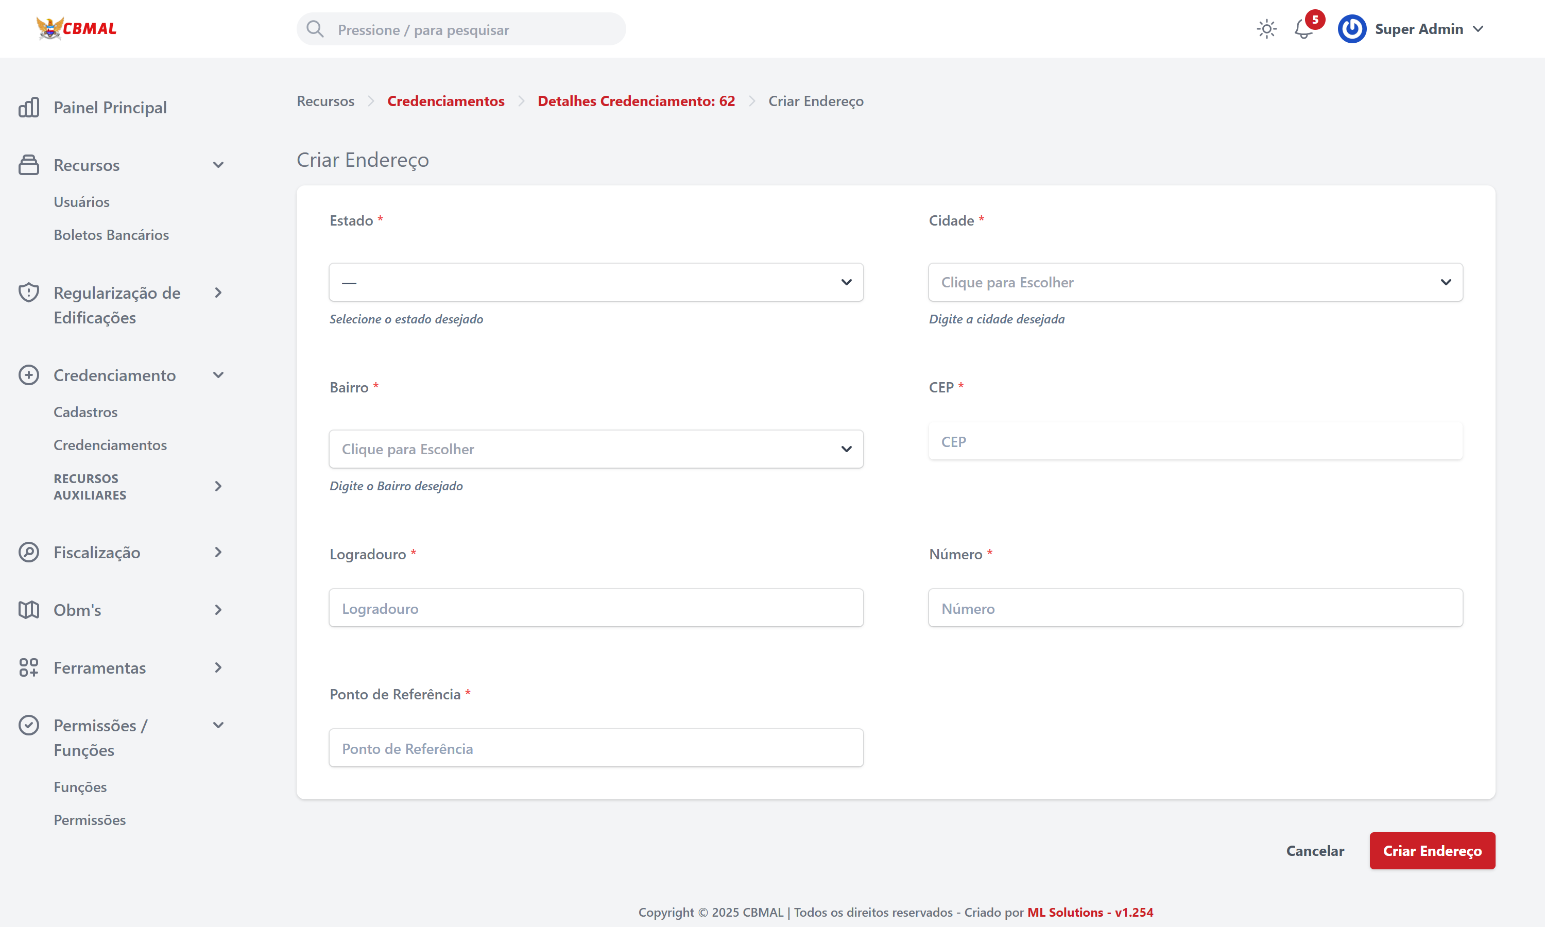Viewport: 1545px width, 927px height.
Task: Open the Estado dropdown
Action: point(596,282)
